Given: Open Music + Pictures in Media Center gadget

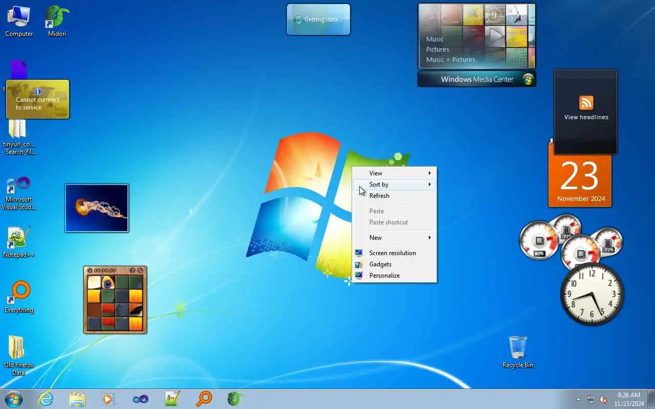Looking at the screenshot, I should click(451, 59).
